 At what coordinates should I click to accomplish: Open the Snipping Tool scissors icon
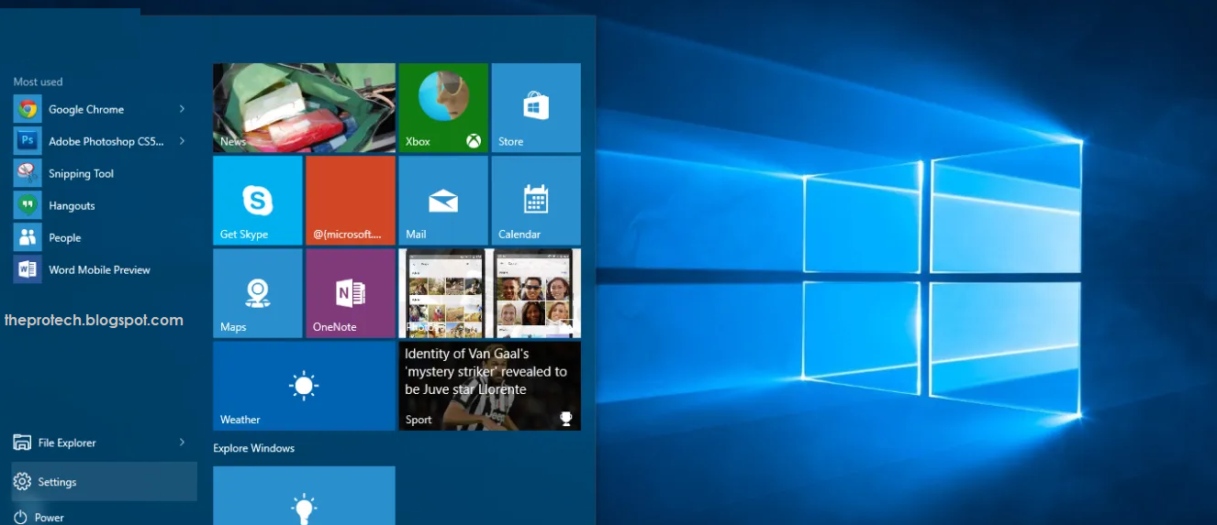tap(28, 173)
